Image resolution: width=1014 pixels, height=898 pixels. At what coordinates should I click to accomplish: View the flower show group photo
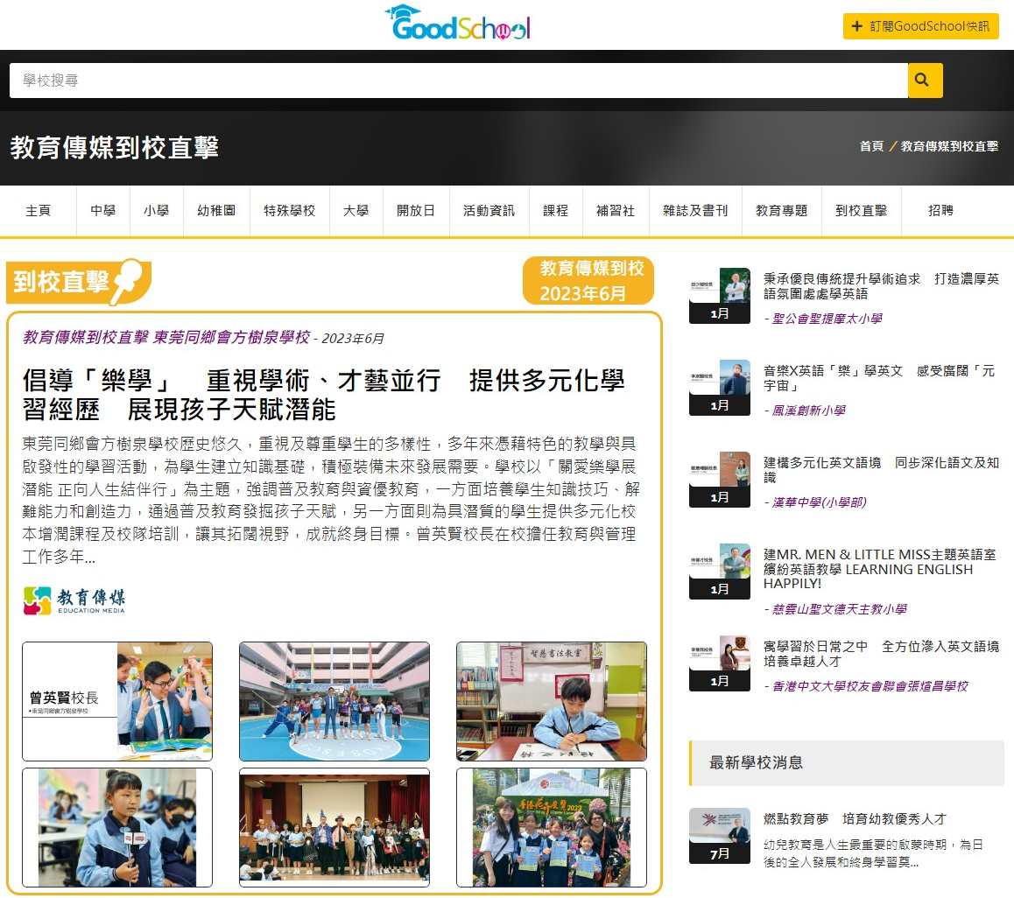point(552,827)
